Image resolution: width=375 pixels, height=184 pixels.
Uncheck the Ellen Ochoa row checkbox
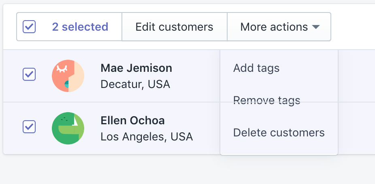tap(29, 127)
